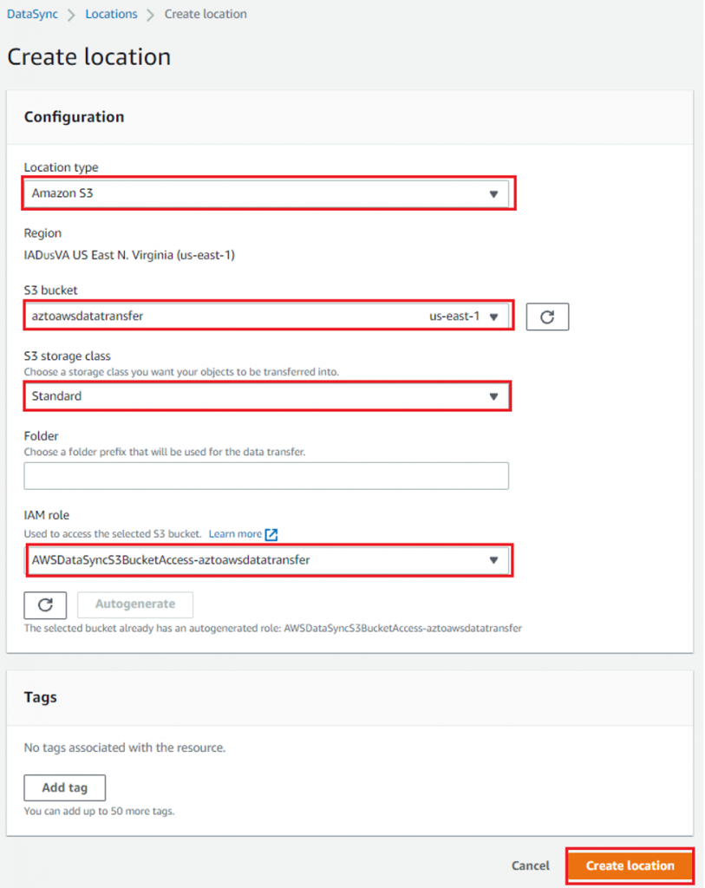
Task: Go to the Locations breadcrumb page
Action: point(111,14)
